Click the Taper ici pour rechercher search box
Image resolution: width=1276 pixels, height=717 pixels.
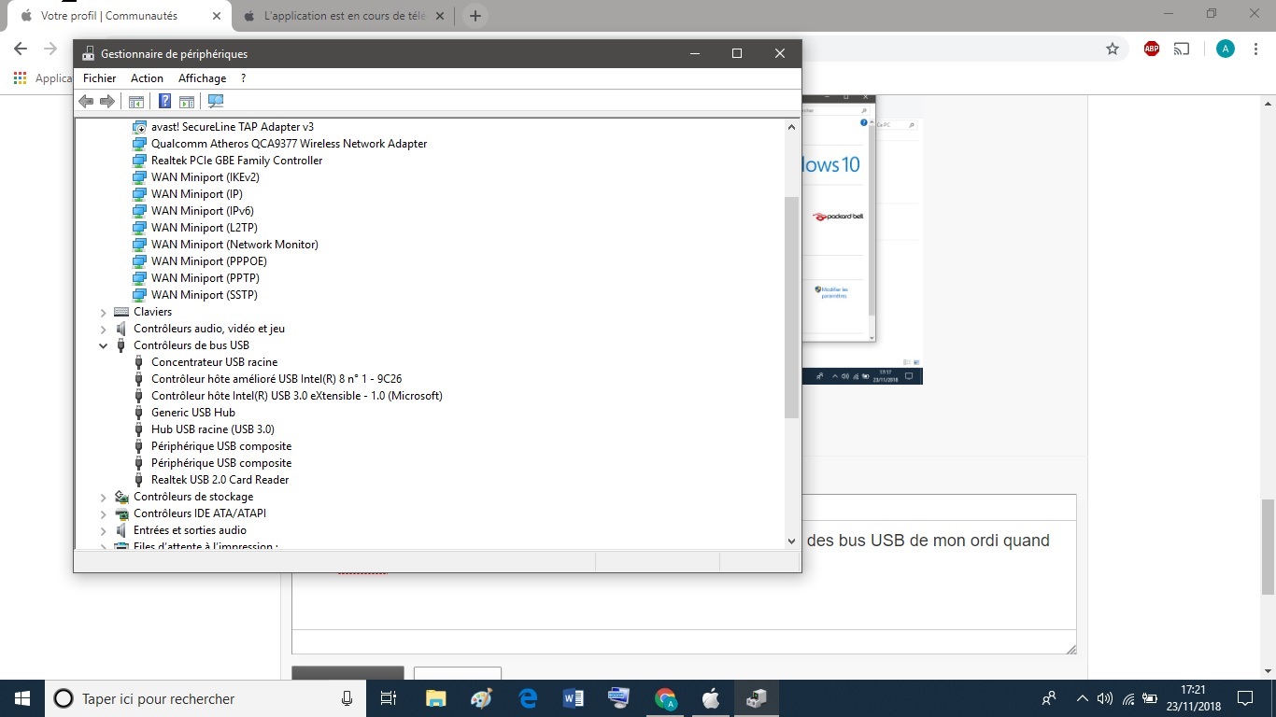206,698
